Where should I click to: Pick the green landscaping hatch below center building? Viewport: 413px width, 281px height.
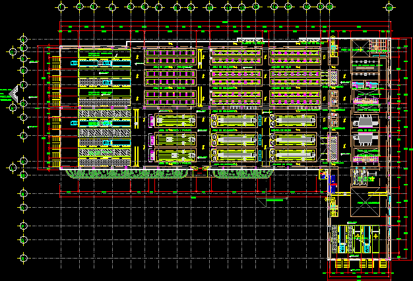pyautogui.click(x=245, y=173)
